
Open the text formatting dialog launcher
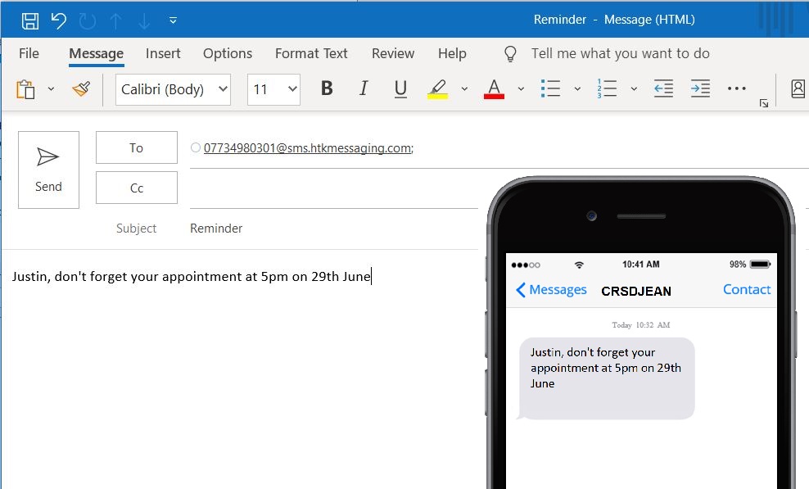tap(764, 104)
